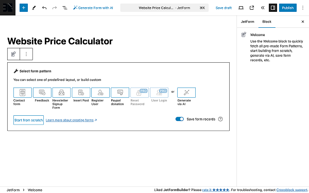Click the Select form pattern heading
The width and height of the screenshot is (309, 193).
point(35,72)
